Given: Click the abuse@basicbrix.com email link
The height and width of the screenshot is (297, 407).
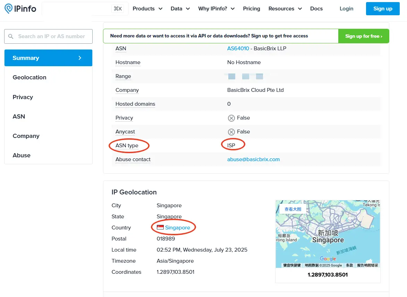Looking at the screenshot, I should [253, 159].
